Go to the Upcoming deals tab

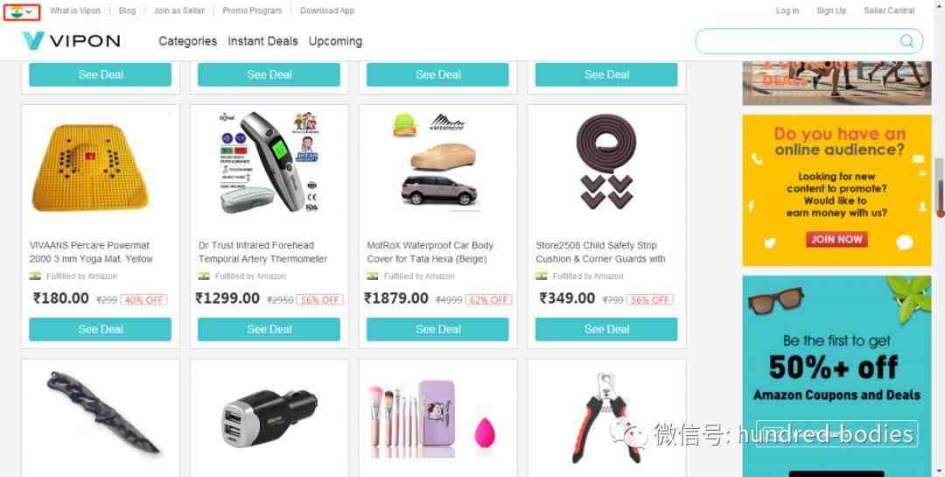tap(335, 41)
